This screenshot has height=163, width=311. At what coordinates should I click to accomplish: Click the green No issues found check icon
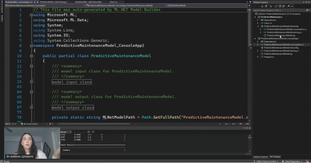pos(22,124)
